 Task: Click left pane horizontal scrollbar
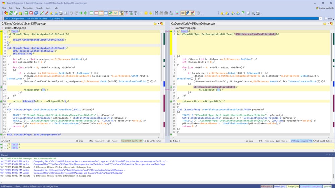[81, 137]
